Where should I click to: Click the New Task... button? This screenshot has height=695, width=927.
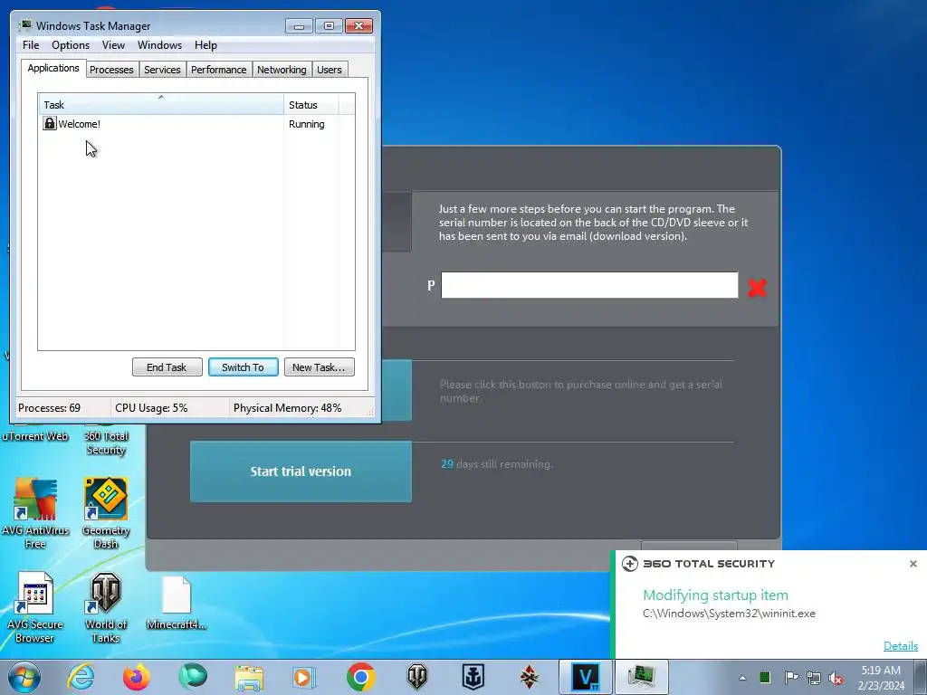[319, 367]
